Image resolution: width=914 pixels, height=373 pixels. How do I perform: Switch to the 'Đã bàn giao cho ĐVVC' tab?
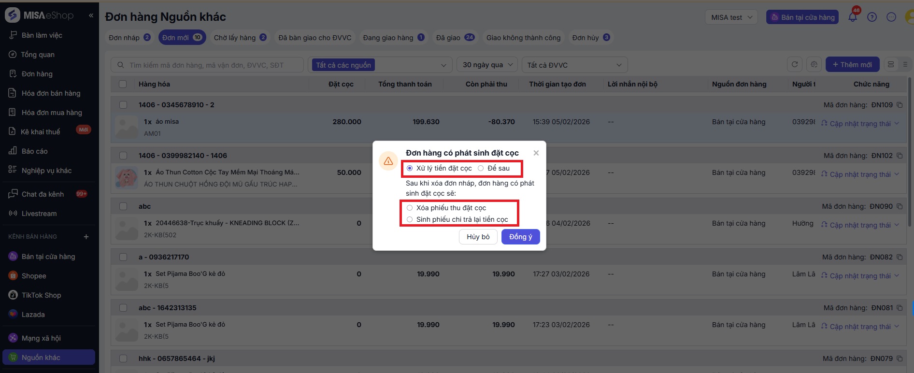pyautogui.click(x=315, y=37)
